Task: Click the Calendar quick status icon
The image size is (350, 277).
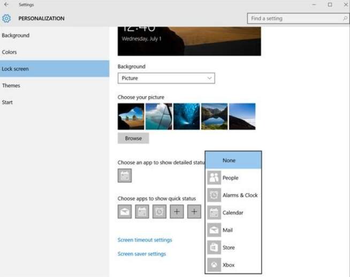Action: (142, 212)
